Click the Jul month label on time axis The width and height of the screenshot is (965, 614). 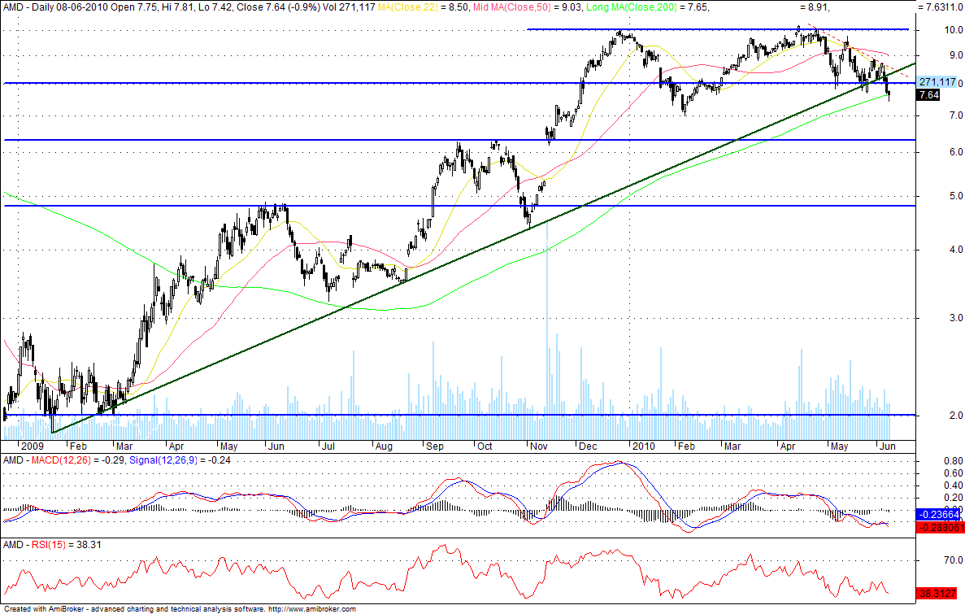point(328,446)
